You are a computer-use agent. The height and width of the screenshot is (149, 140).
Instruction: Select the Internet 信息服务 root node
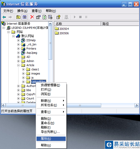(16, 24)
